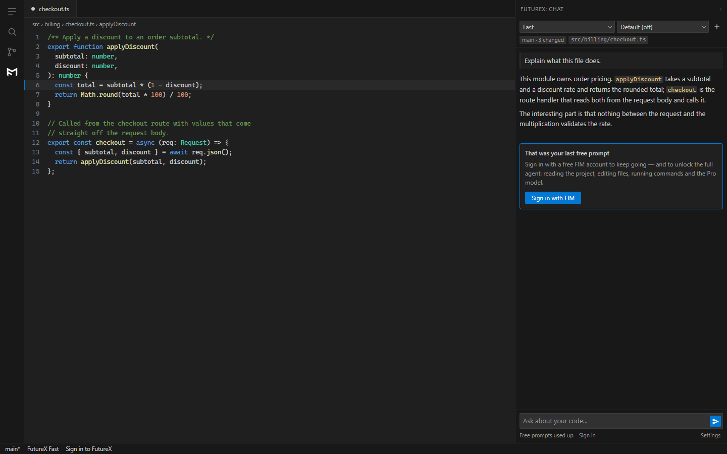The width and height of the screenshot is (727, 454).
Task: Expand the Default (off) dropdown
Action: point(662,27)
